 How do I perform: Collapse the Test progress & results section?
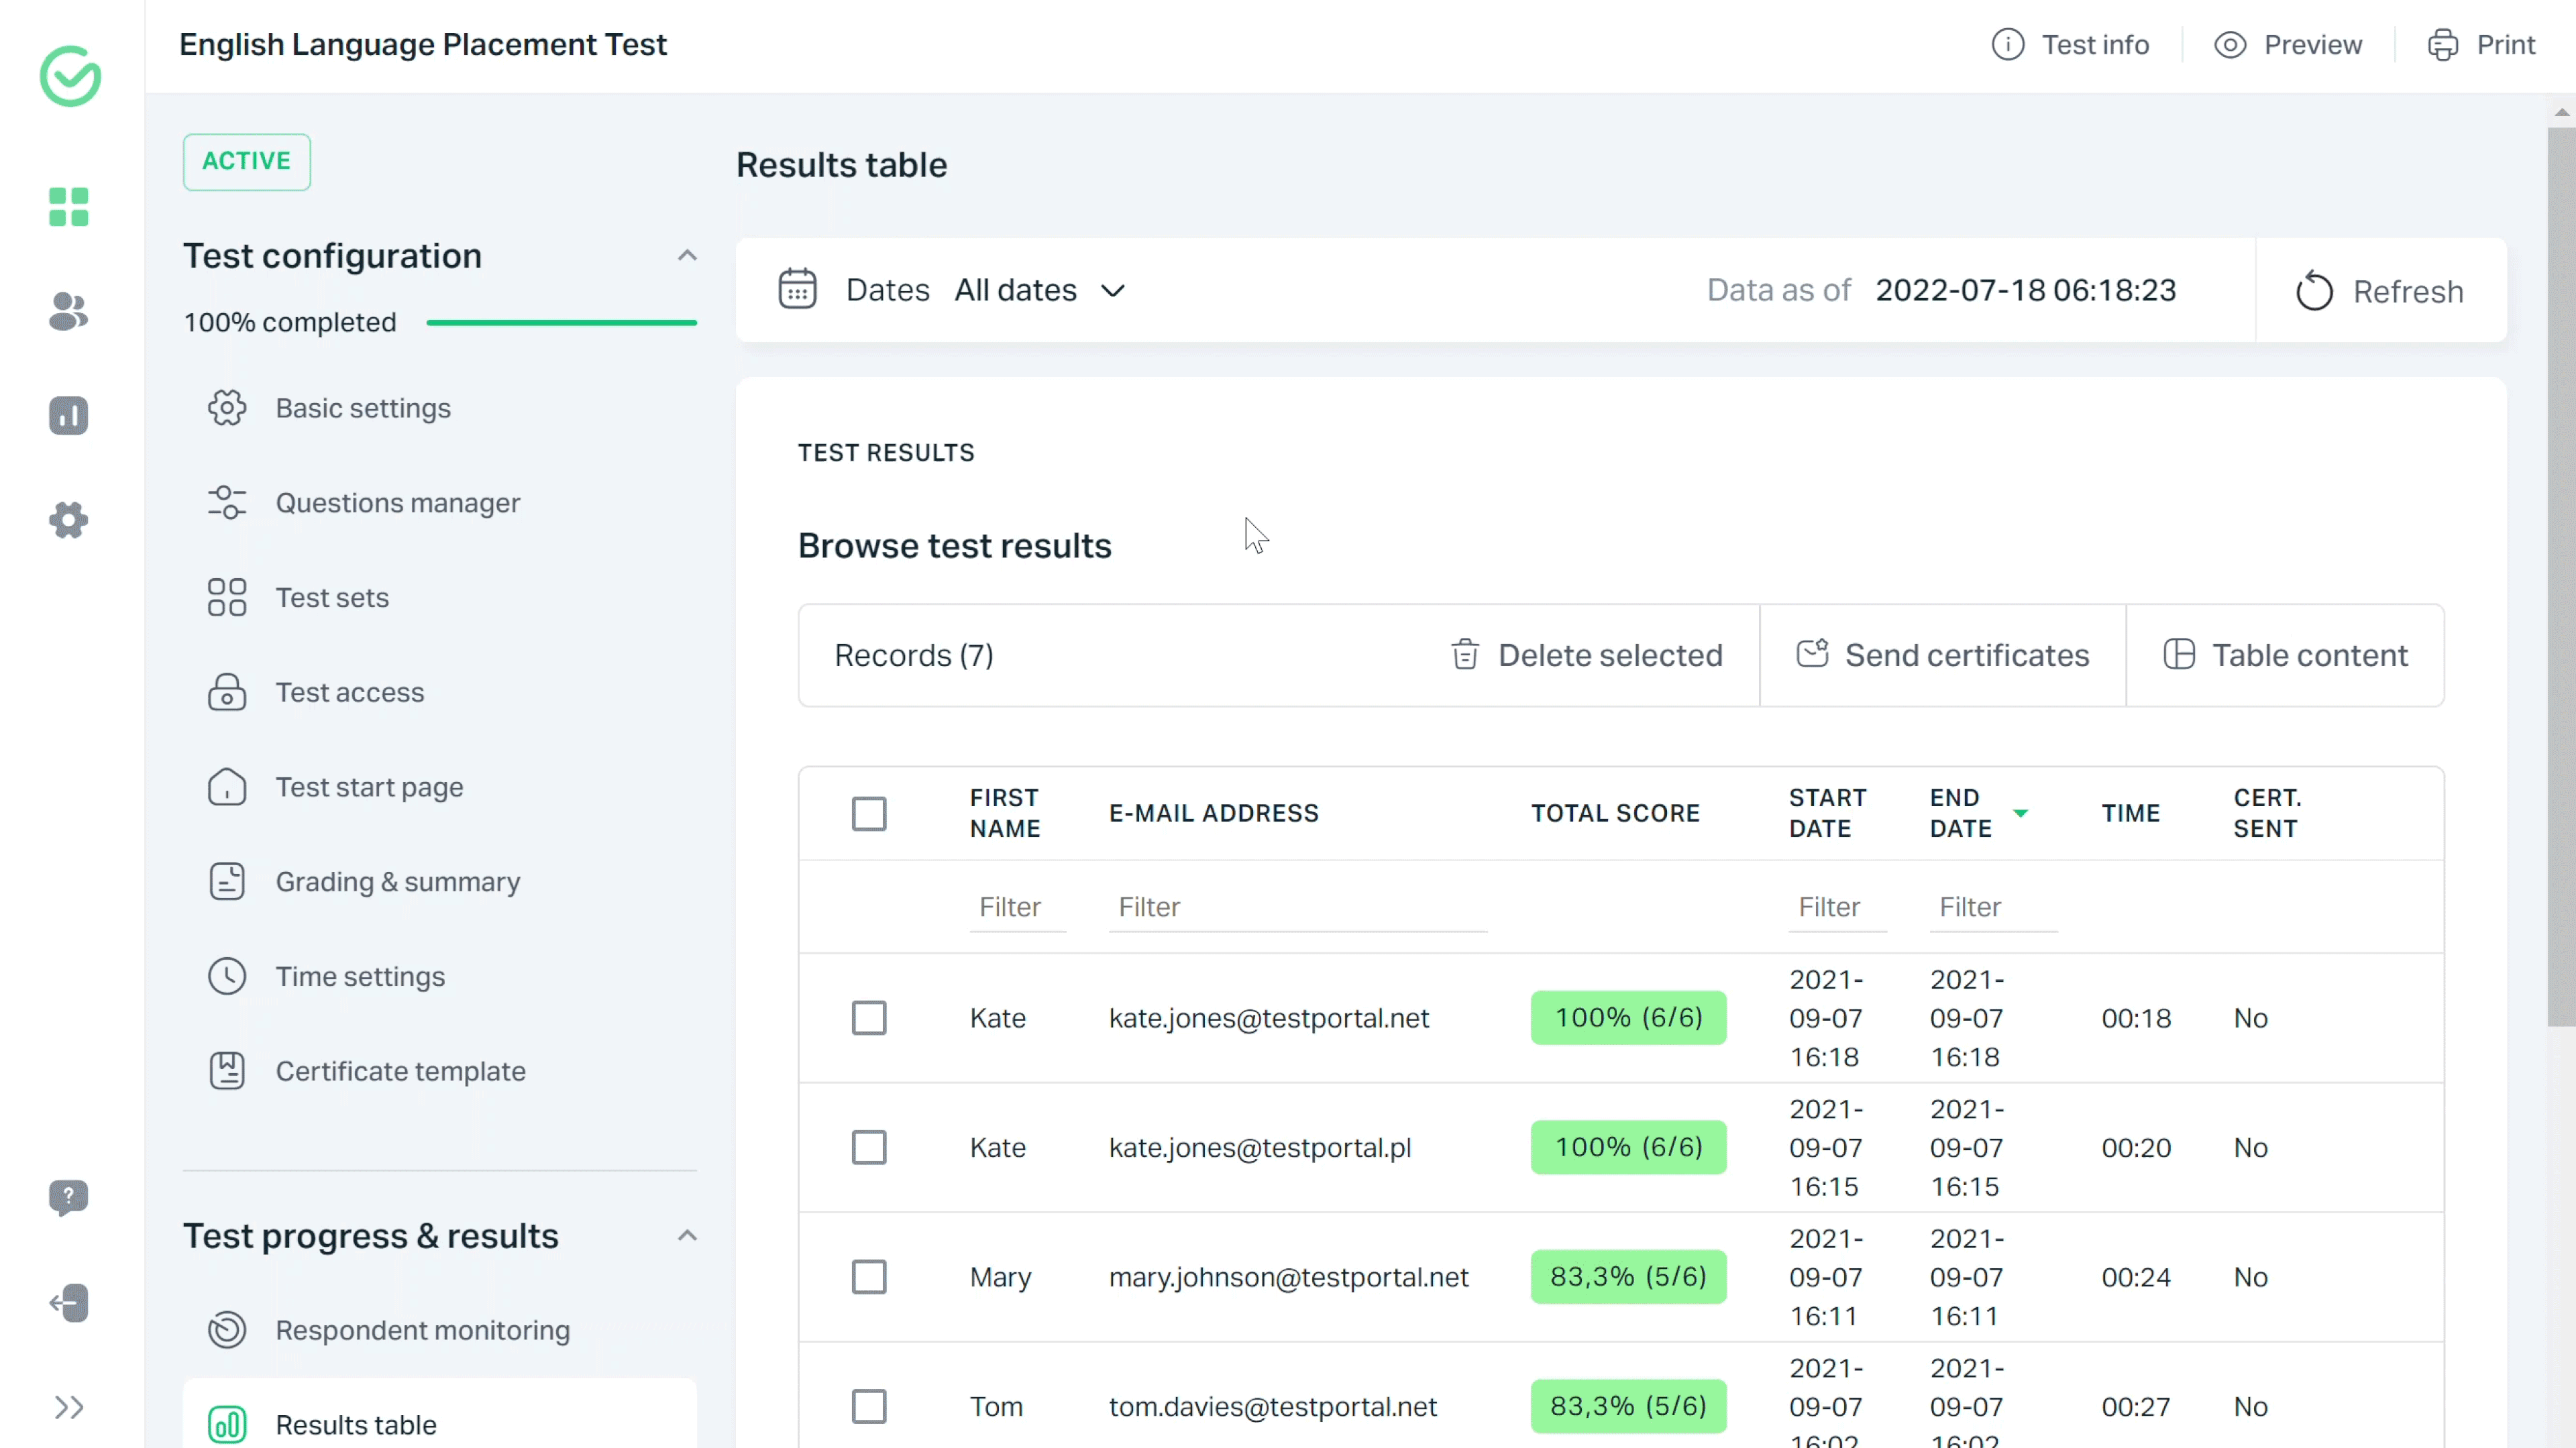(687, 1236)
